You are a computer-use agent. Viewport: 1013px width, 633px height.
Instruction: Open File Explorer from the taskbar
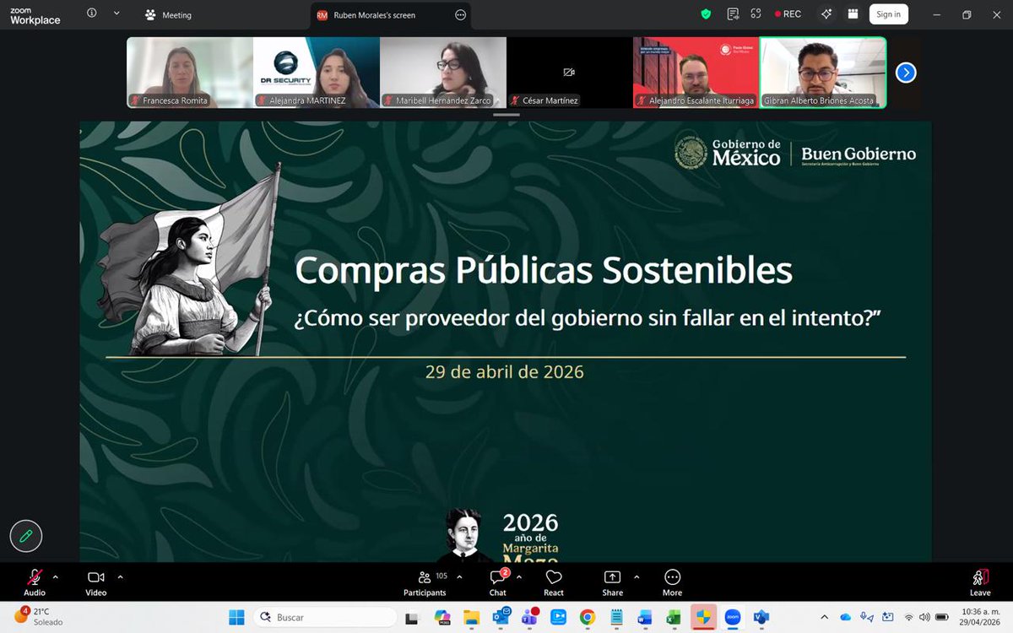coord(471,617)
